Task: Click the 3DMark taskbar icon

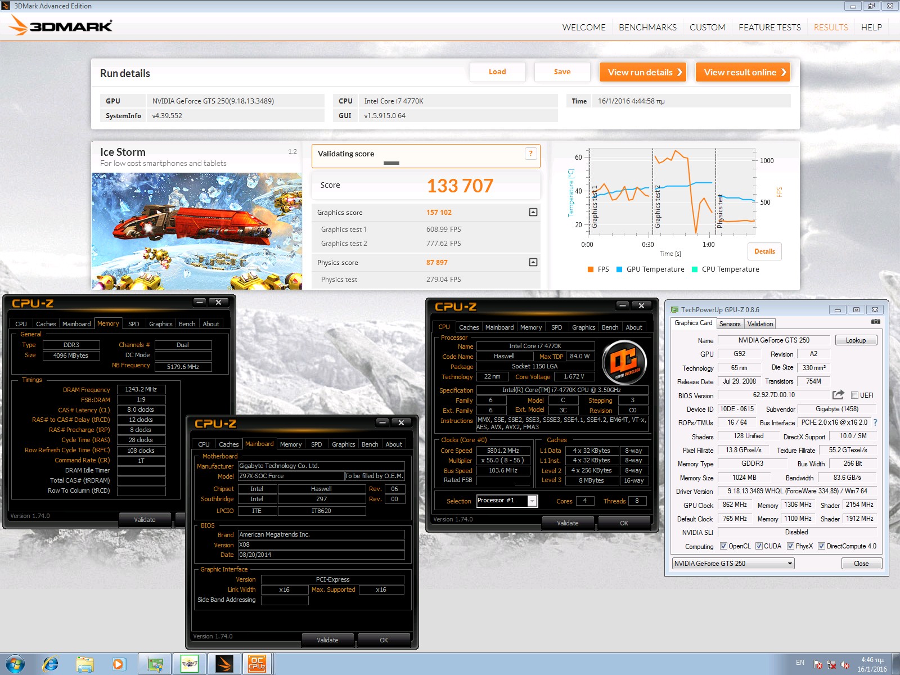Action: click(224, 664)
